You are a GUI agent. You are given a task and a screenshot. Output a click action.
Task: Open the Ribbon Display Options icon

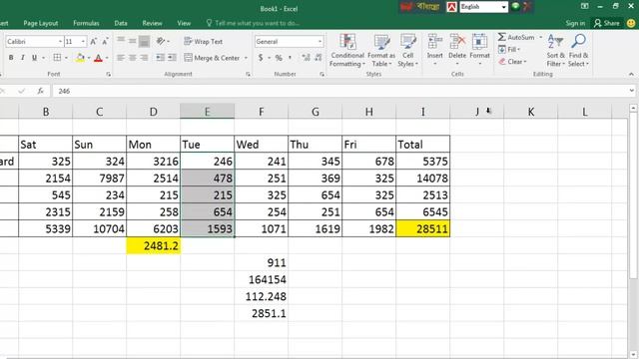pos(584,6)
